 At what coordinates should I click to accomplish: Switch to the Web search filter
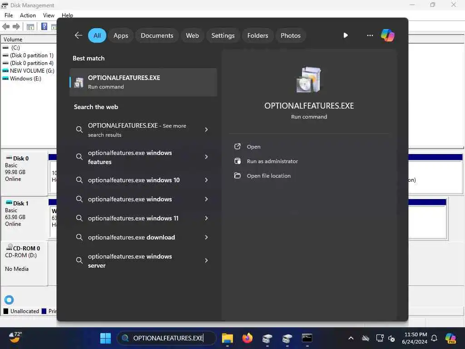192,35
